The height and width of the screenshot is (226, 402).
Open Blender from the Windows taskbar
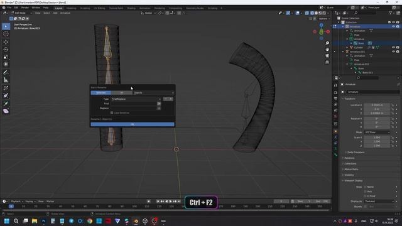136,221
